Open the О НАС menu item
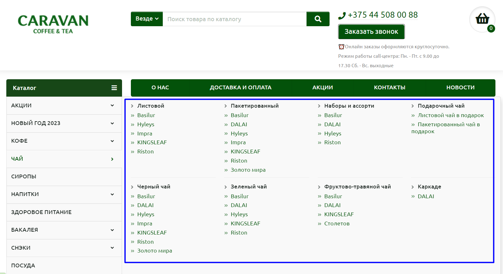Image resolution: width=503 pixels, height=274 pixels. [160, 88]
